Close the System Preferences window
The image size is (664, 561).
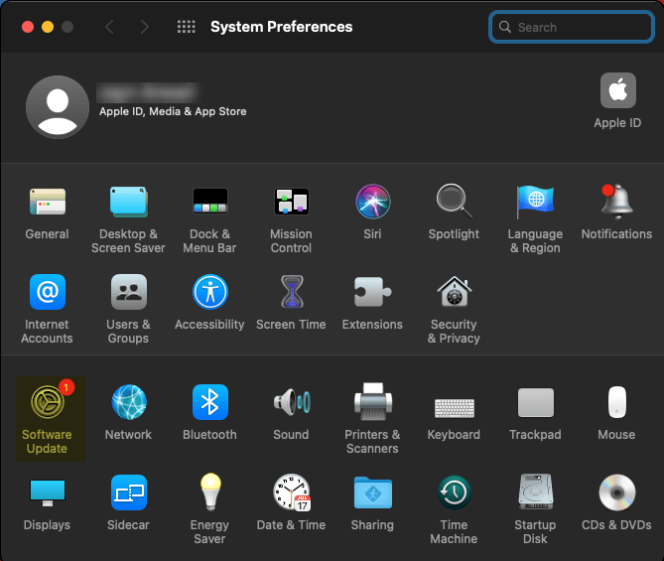click(x=28, y=27)
